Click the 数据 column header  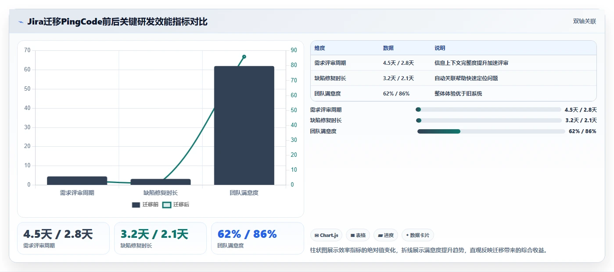388,48
